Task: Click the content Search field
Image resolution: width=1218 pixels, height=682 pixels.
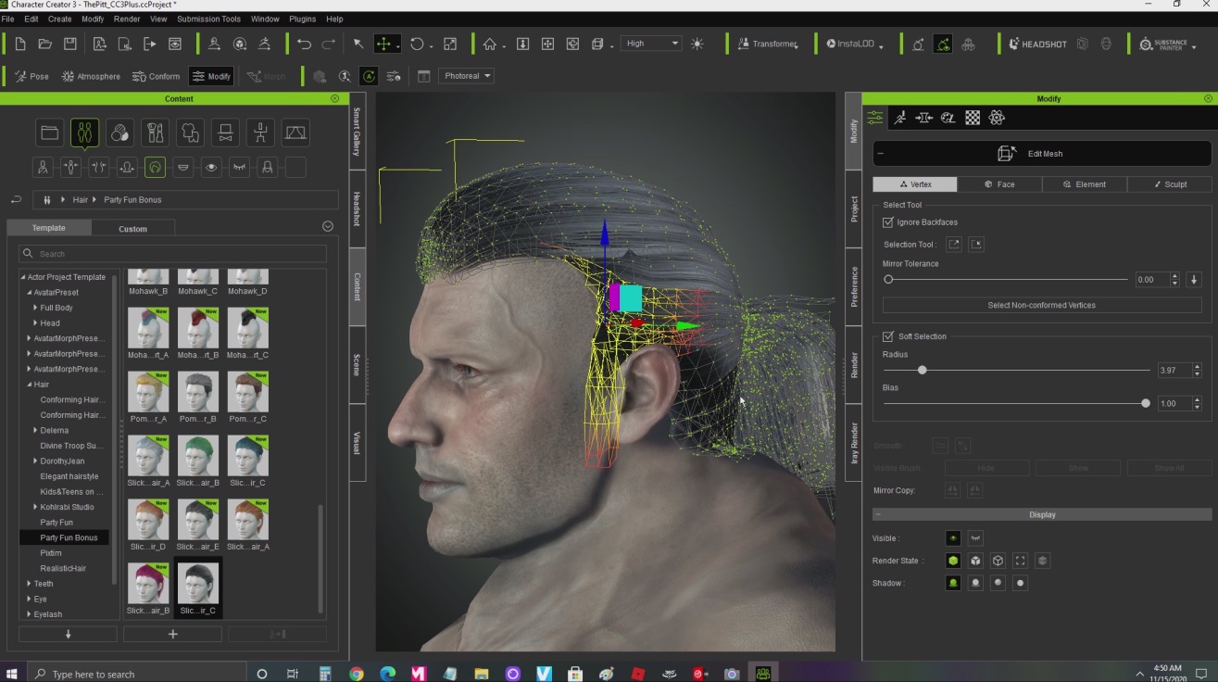Action: tap(172, 254)
